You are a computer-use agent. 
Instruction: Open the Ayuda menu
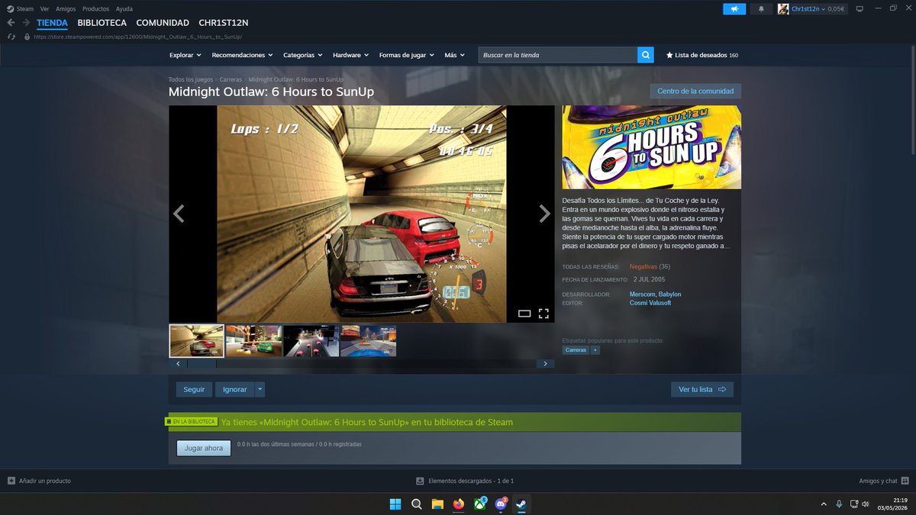point(124,9)
